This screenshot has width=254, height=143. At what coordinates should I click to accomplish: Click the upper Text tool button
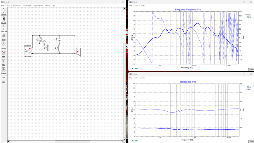tap(3, 78)
